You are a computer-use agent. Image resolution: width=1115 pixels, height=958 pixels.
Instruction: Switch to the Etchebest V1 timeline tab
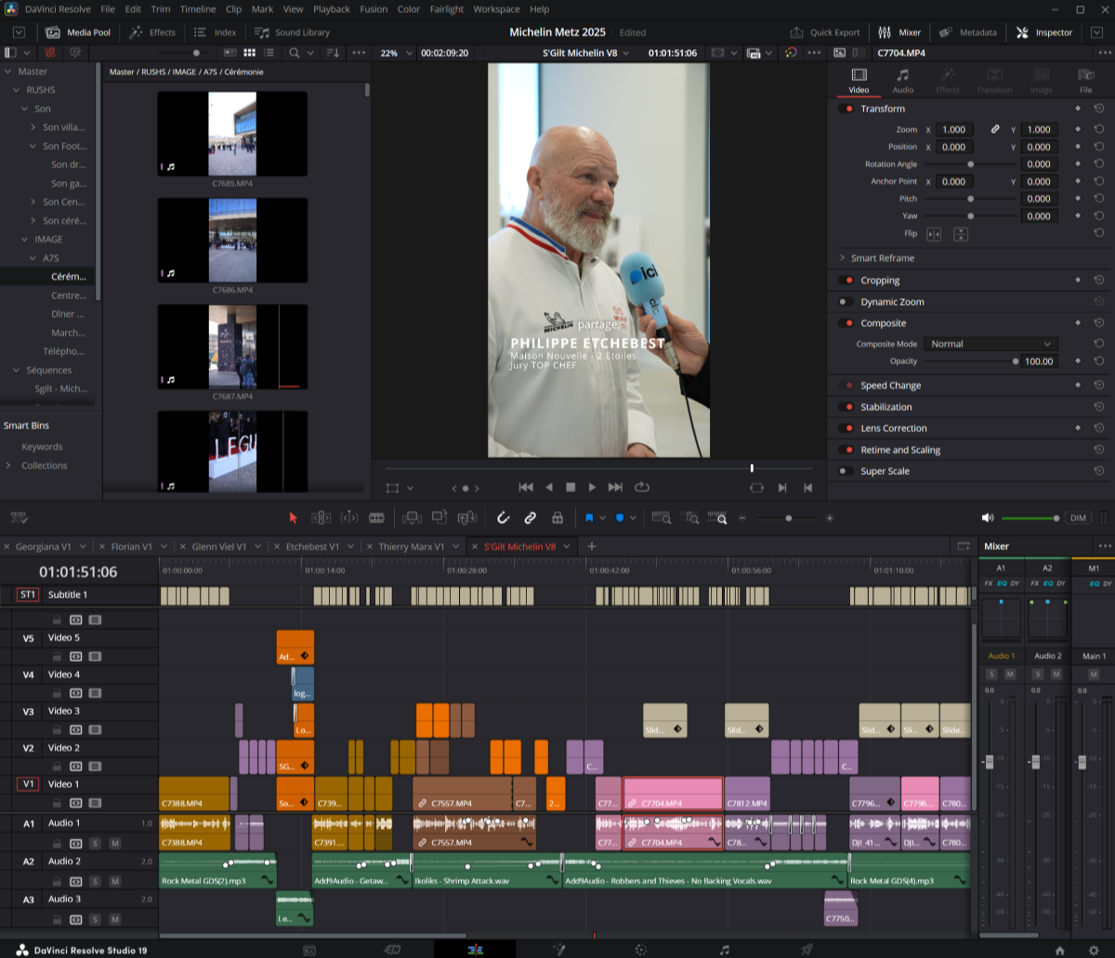pos(312,546)
